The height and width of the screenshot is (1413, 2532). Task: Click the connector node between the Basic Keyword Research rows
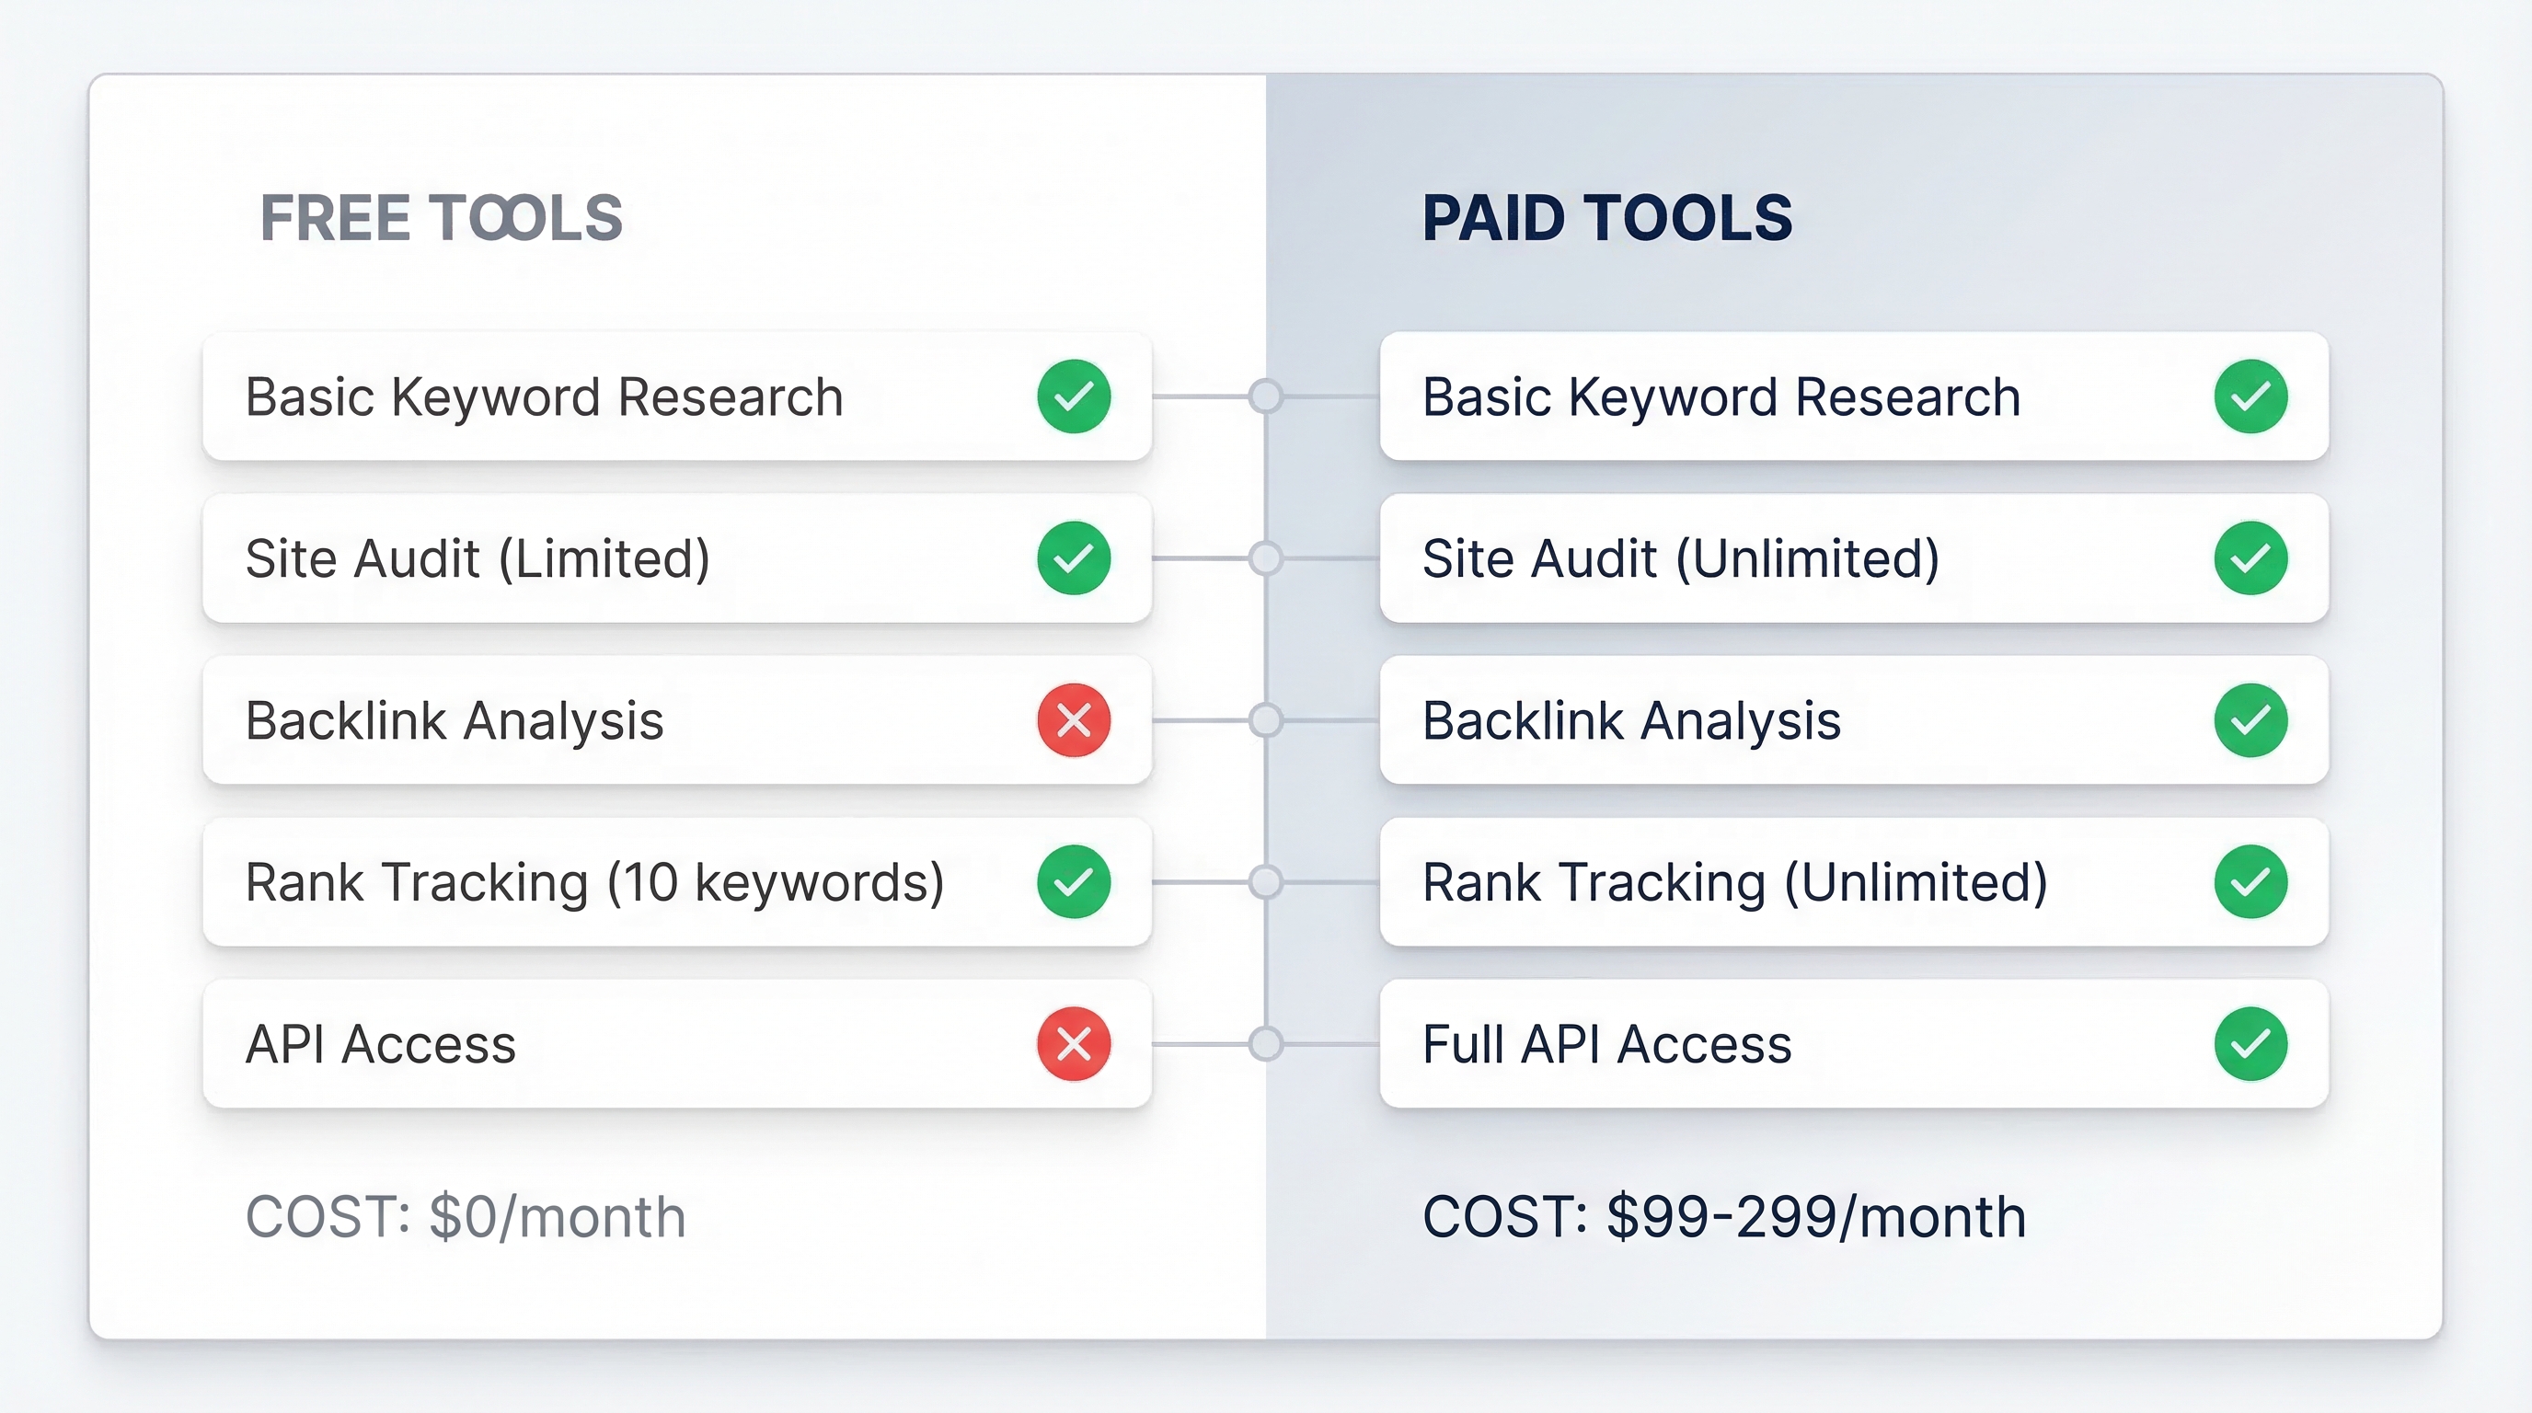(x=1266, y=396)
